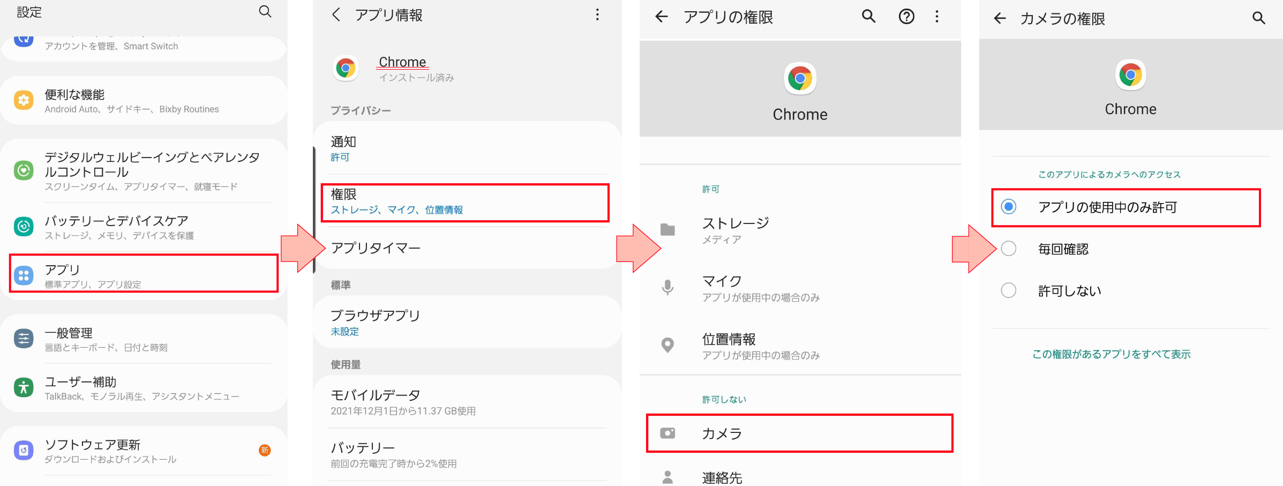
Task: Open ソフトウェア更新 settings entry
Action: click(144, 451)
